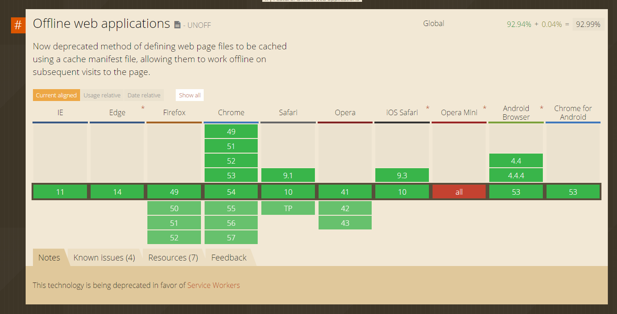Follow the Service Workers link
This screenshot has width=617, height=314.
(214, 285)
